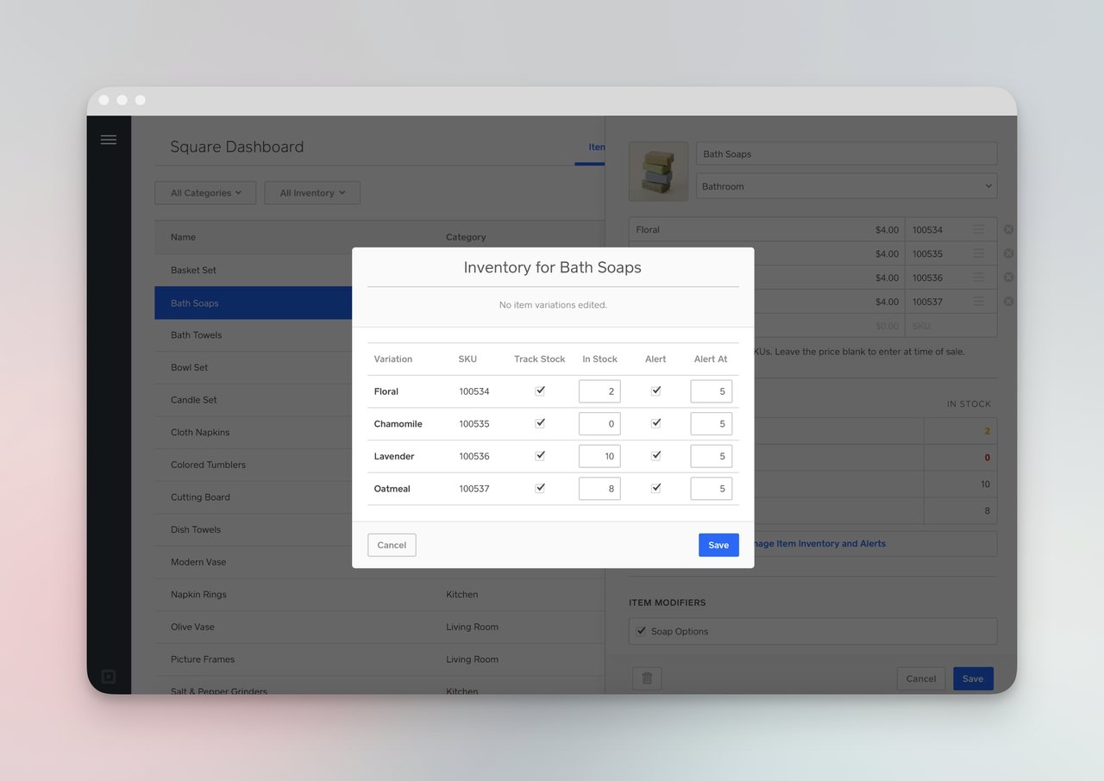Image resolution: width=1104 pixels, height=781 pixels.
Task: Remove the variation with SKU 100537
Action: click(1008, 302)
